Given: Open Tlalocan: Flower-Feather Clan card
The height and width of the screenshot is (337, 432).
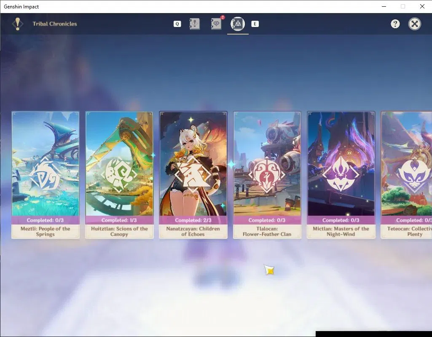Looking at the screenshot, I should pyautogui.click(x=267, y=175).
